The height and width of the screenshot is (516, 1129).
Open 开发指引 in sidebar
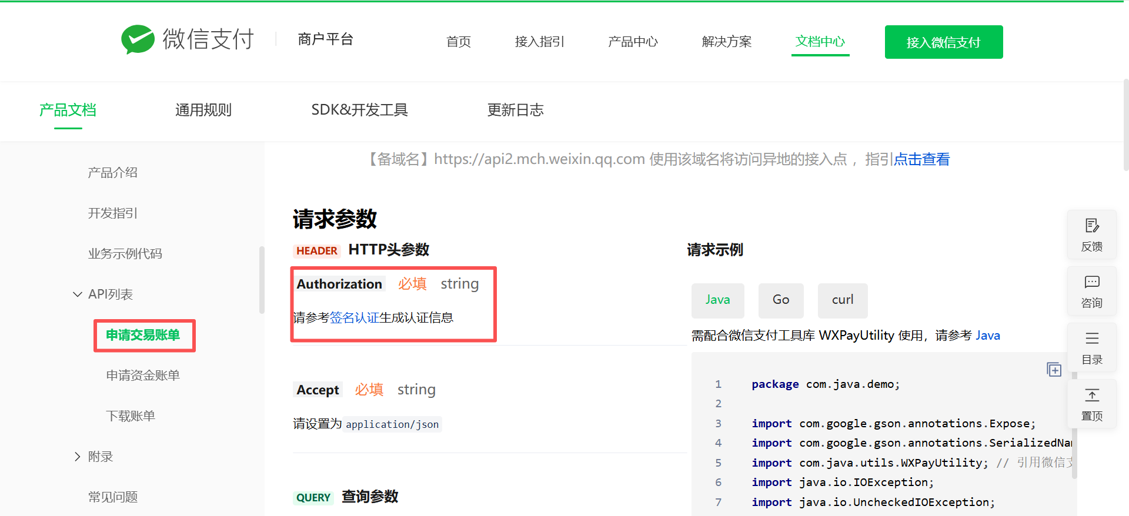pos(113,213)
